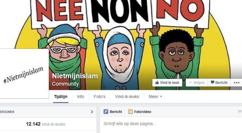Click the small arrow next to Meer

[x=161, y=97]
